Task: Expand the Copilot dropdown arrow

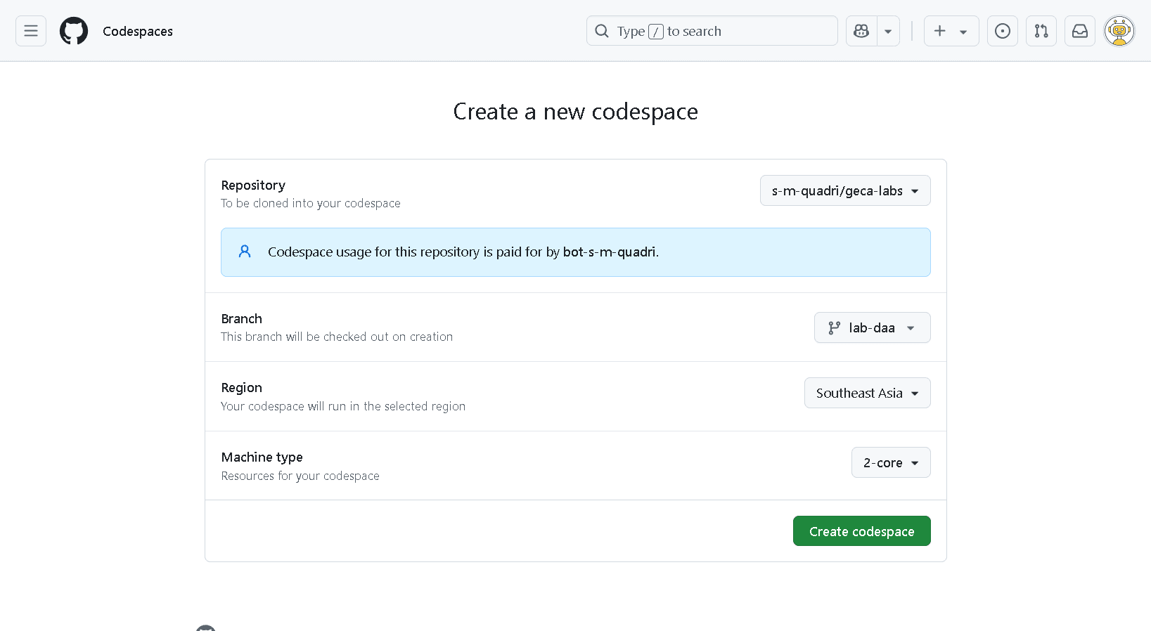Action: pos(888,31)
